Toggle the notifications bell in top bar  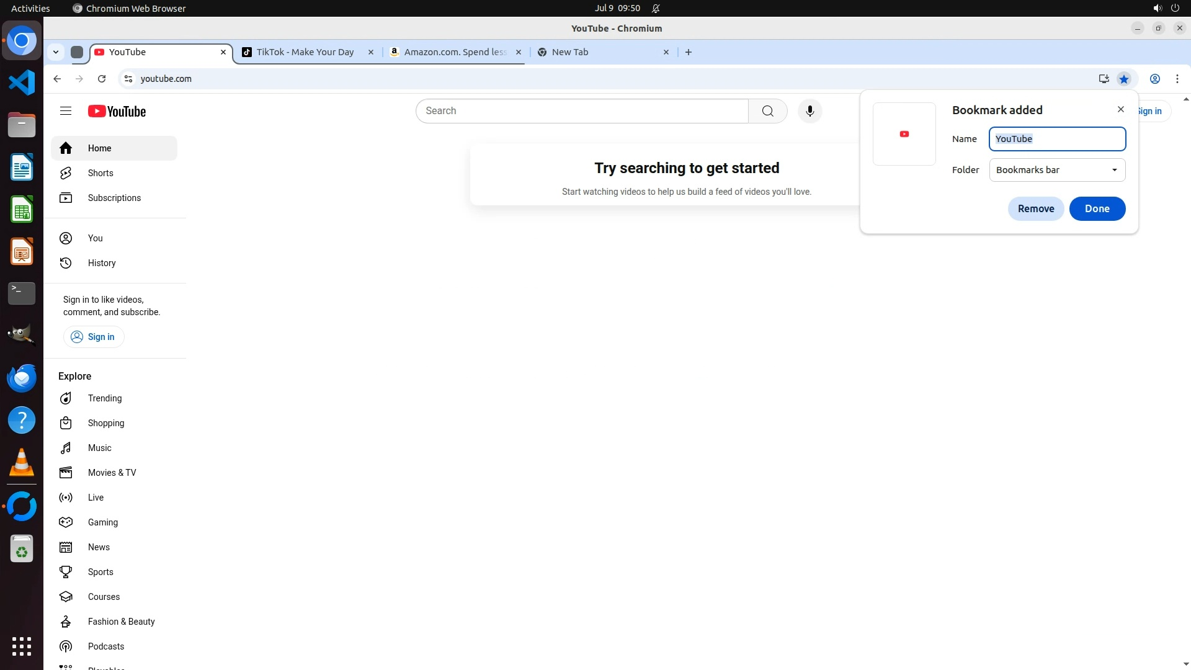656,9
